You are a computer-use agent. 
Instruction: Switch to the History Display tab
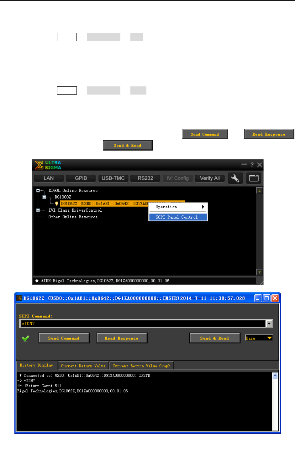[37, 365]
